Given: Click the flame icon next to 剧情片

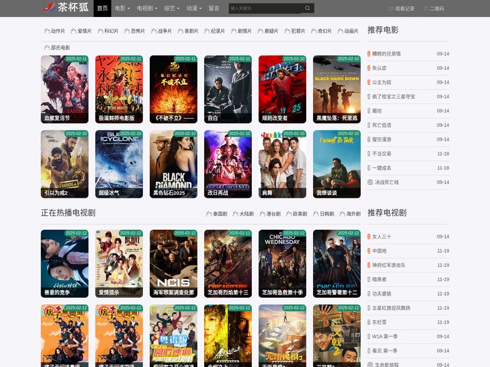Looking at the screenshot, I should point(233,31).
